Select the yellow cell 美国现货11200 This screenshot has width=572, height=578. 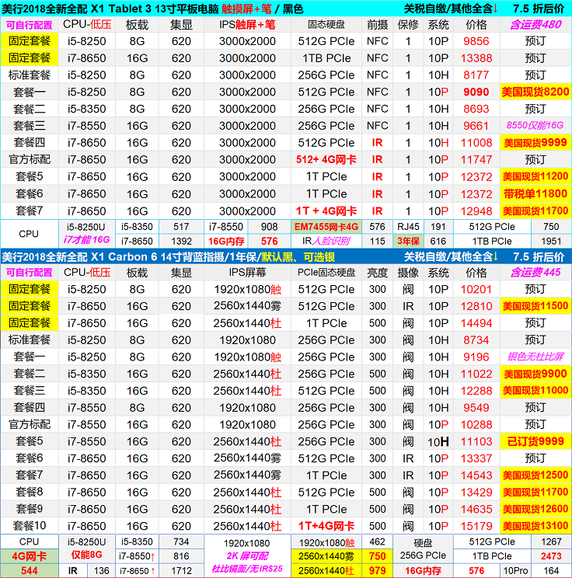[x=535, y=176]
